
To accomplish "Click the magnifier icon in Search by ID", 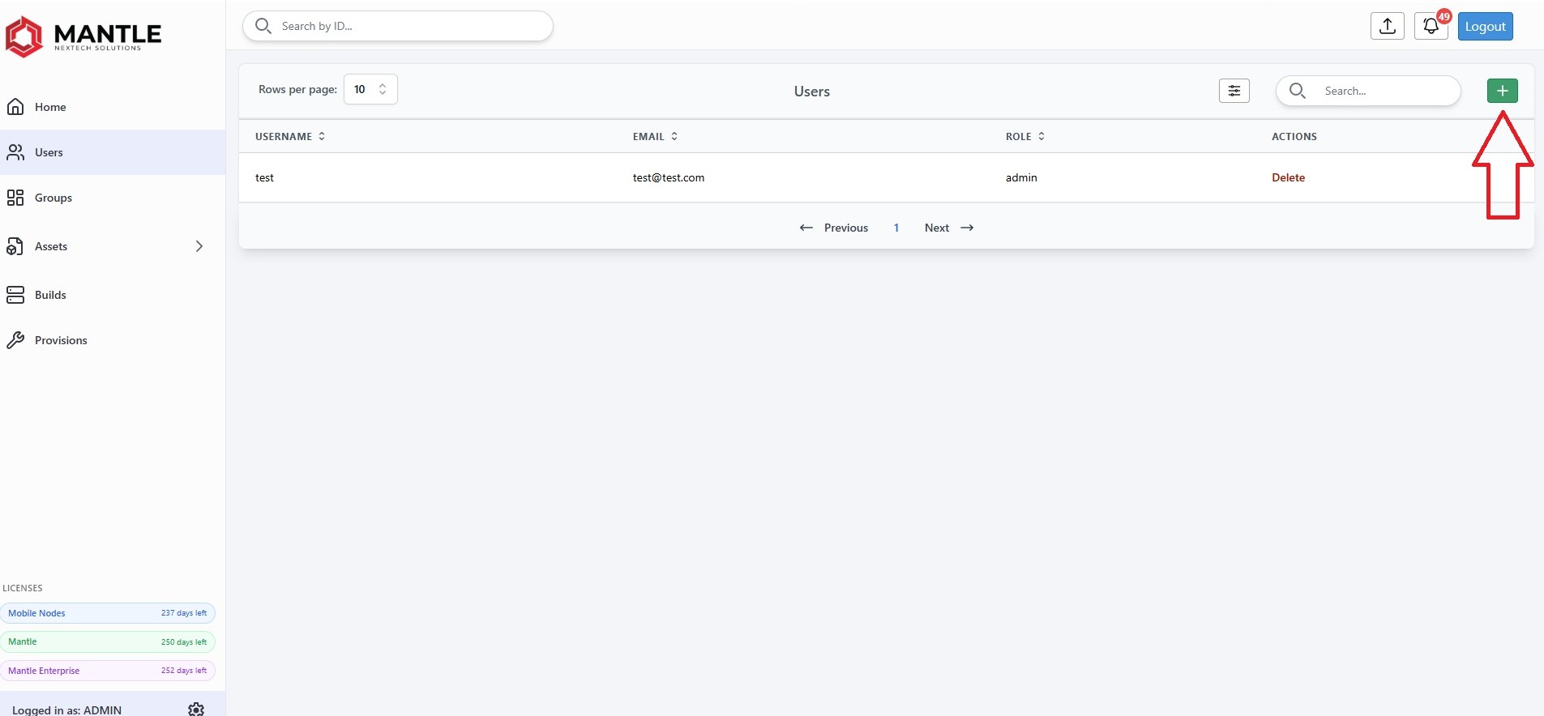I will [263, 26].
